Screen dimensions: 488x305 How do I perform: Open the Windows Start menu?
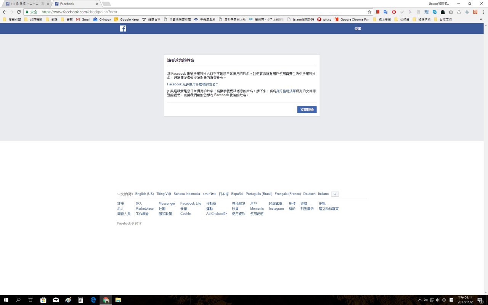tap(6, 300)
